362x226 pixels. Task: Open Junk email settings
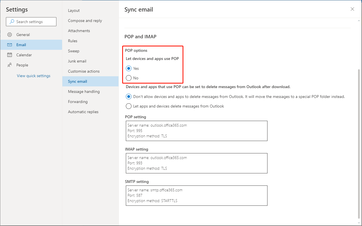[77, 61]
